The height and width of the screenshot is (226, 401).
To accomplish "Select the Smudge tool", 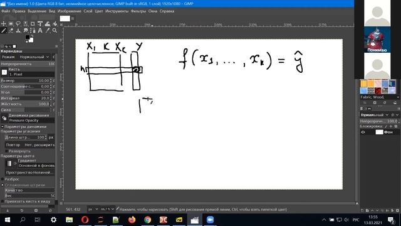I will point(26,31).
